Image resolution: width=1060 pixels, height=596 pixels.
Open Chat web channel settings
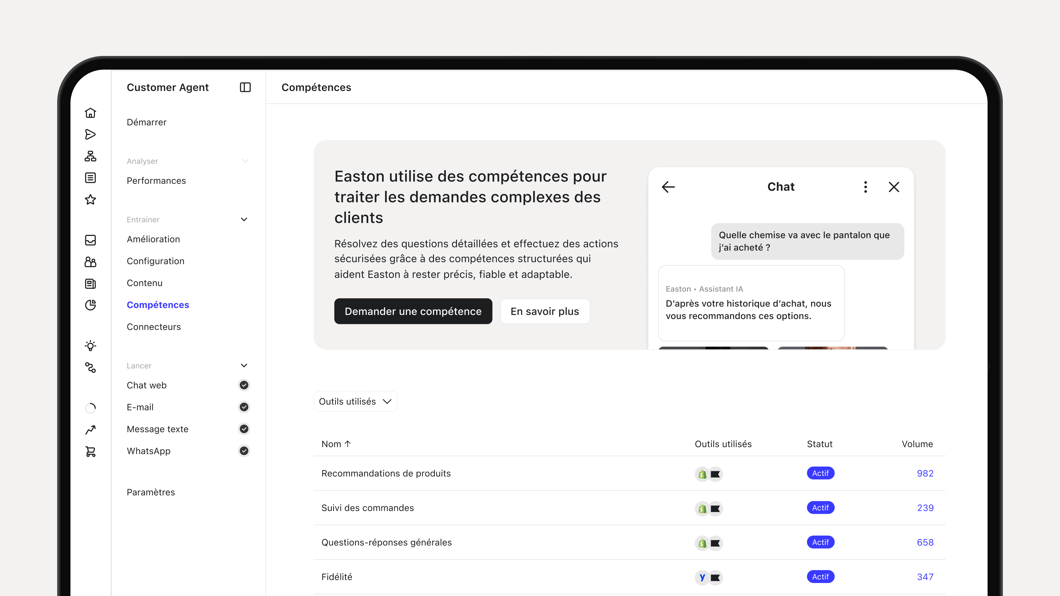pos(147,385)
